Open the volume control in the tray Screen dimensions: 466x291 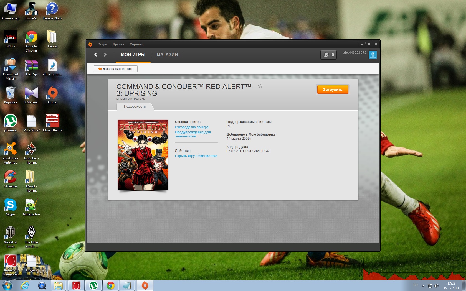436,286
